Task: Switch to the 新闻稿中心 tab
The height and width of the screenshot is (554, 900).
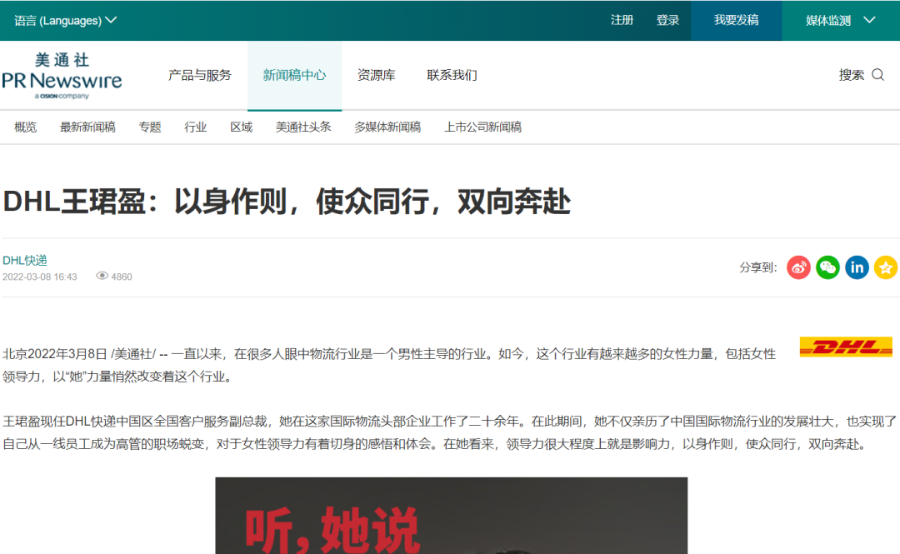Action: click(294, 75)
